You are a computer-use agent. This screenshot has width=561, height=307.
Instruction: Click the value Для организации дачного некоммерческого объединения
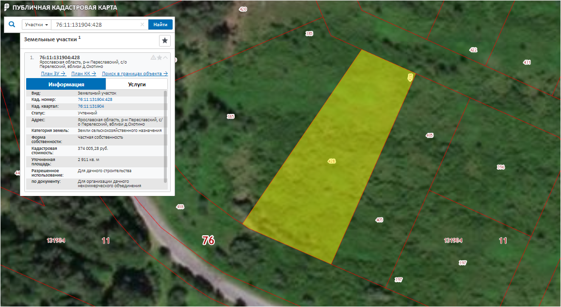(x=109, y=183)
